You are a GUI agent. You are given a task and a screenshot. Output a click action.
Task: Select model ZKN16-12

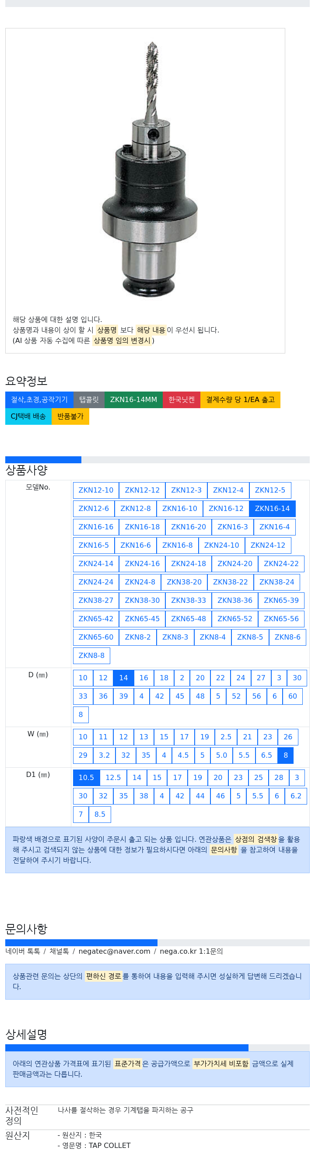pos(226,508)
